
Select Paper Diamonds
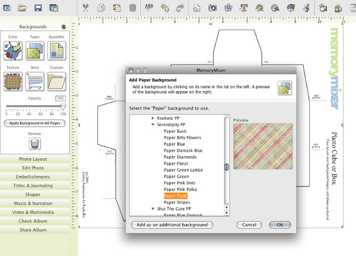(180, 157)
